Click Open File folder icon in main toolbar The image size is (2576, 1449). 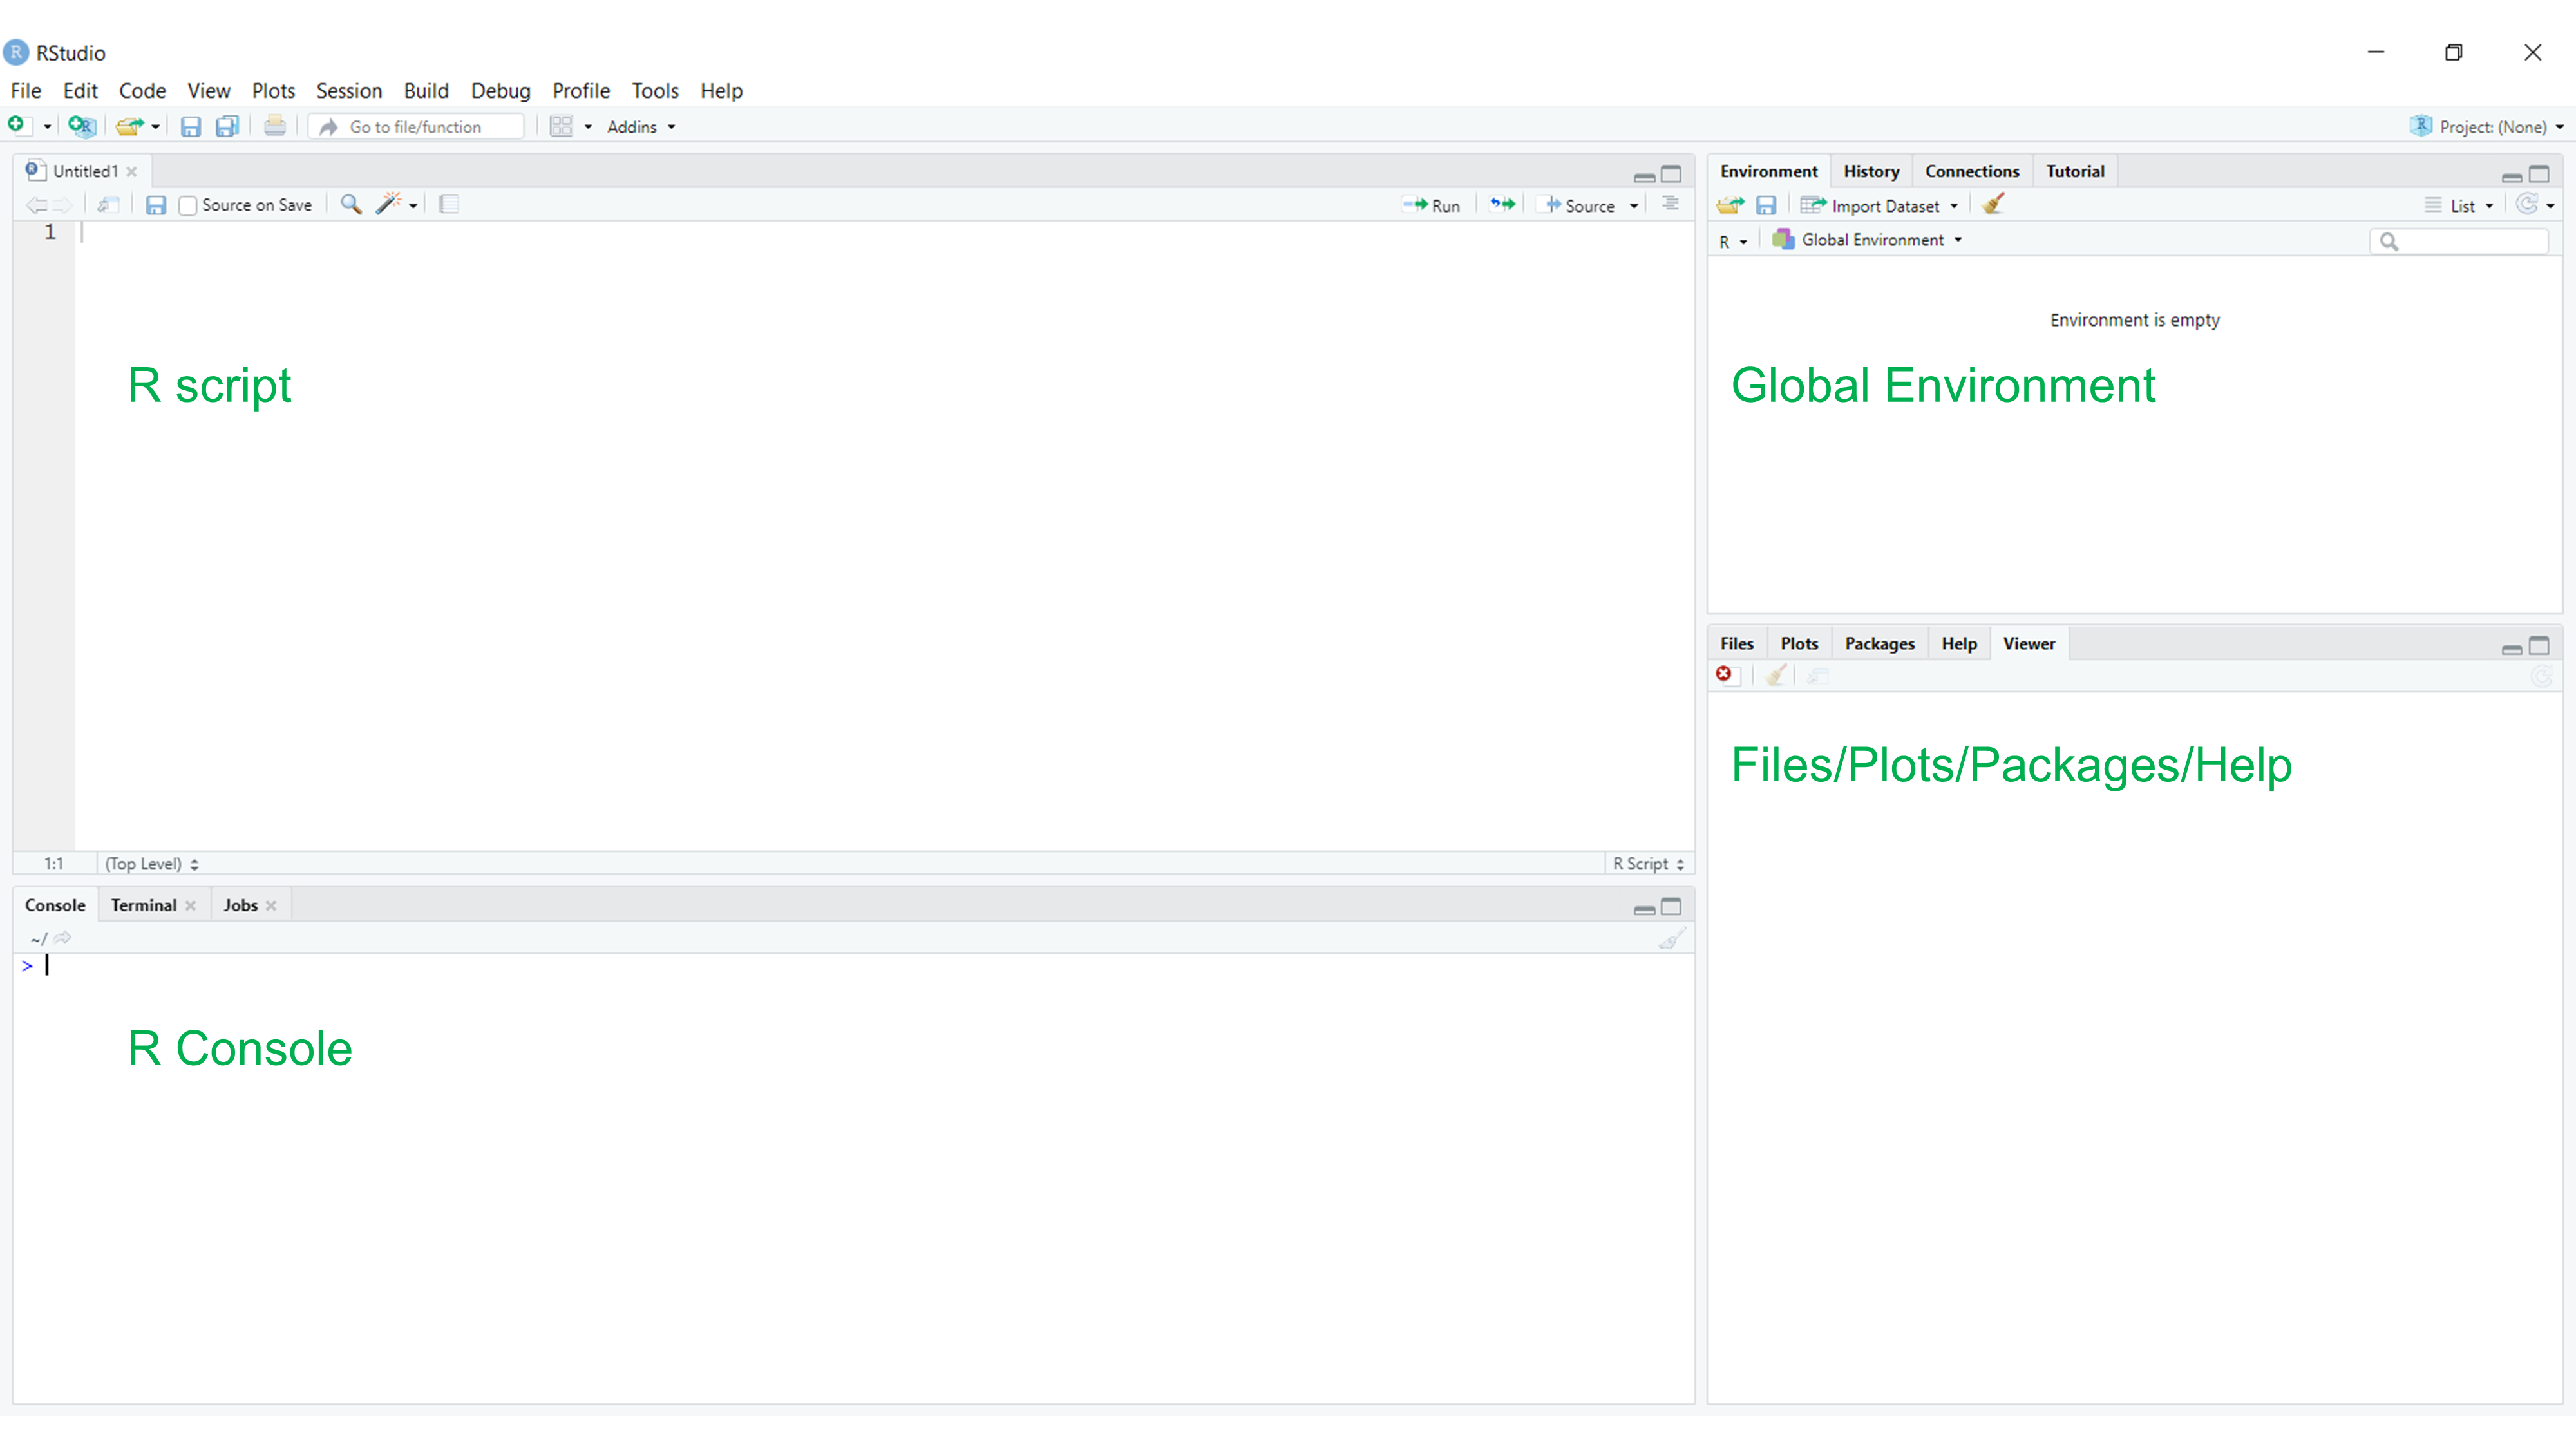point(129,126)
